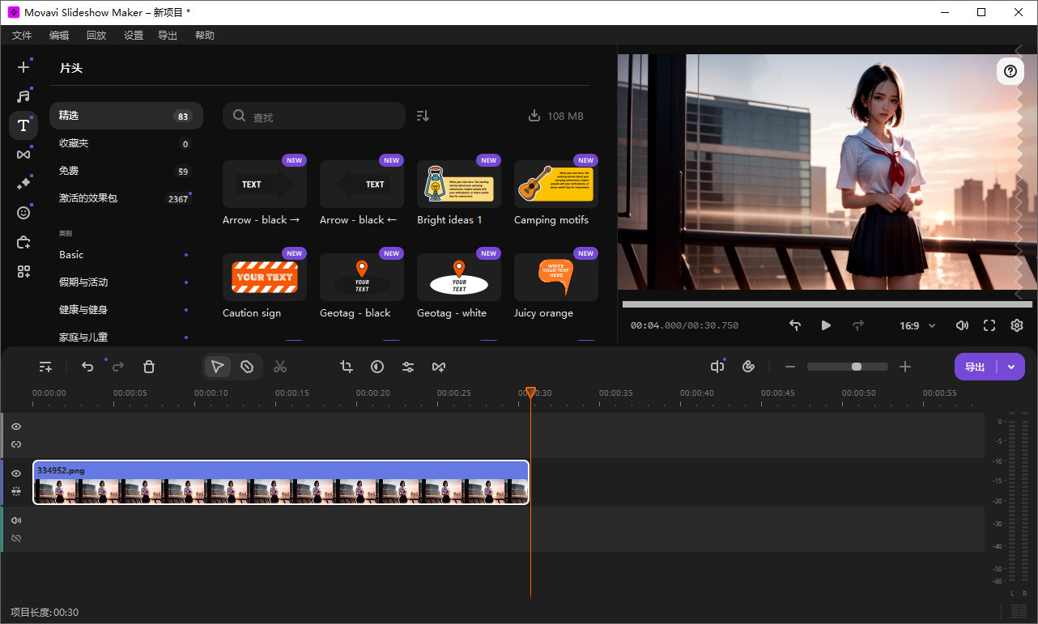Open the 16:9 aspect ratio dropdown
This screenshot has width=1038, height=624.
pyautogui.click(x=917, y=325)
